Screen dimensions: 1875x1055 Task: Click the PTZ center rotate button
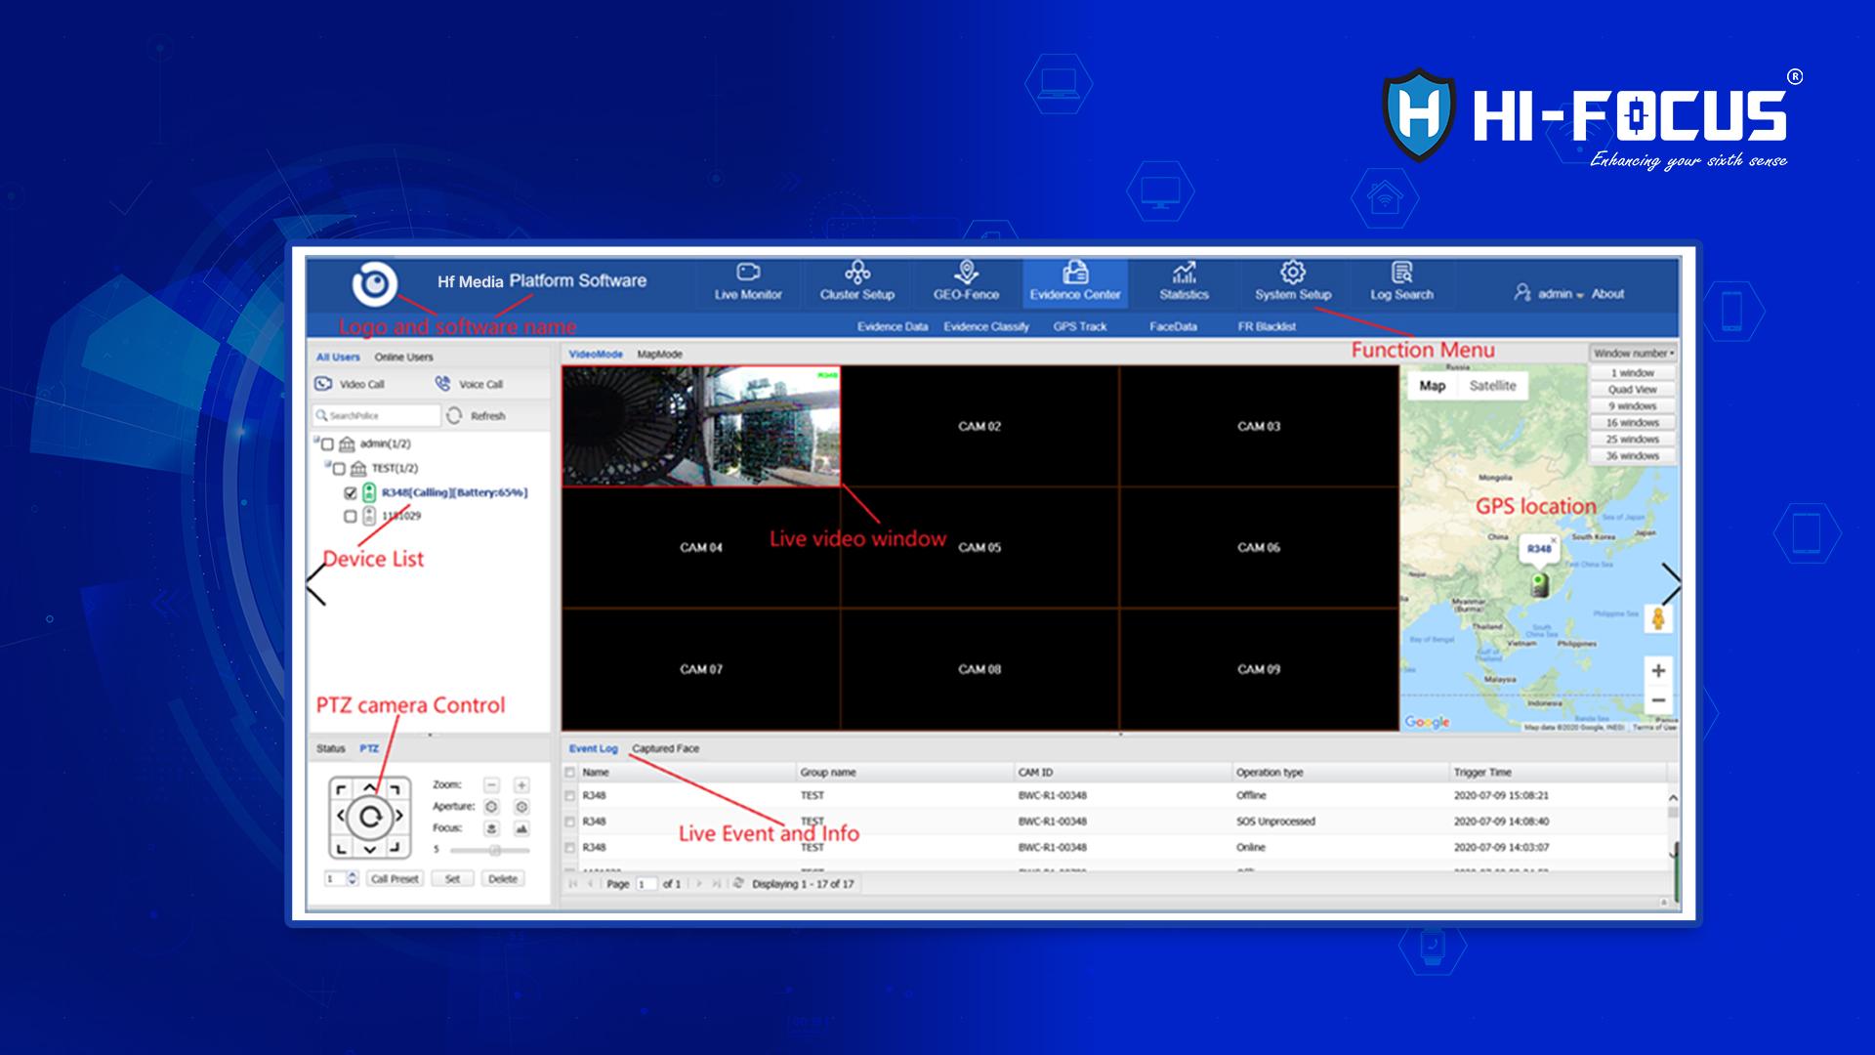[x=369, y=816]
